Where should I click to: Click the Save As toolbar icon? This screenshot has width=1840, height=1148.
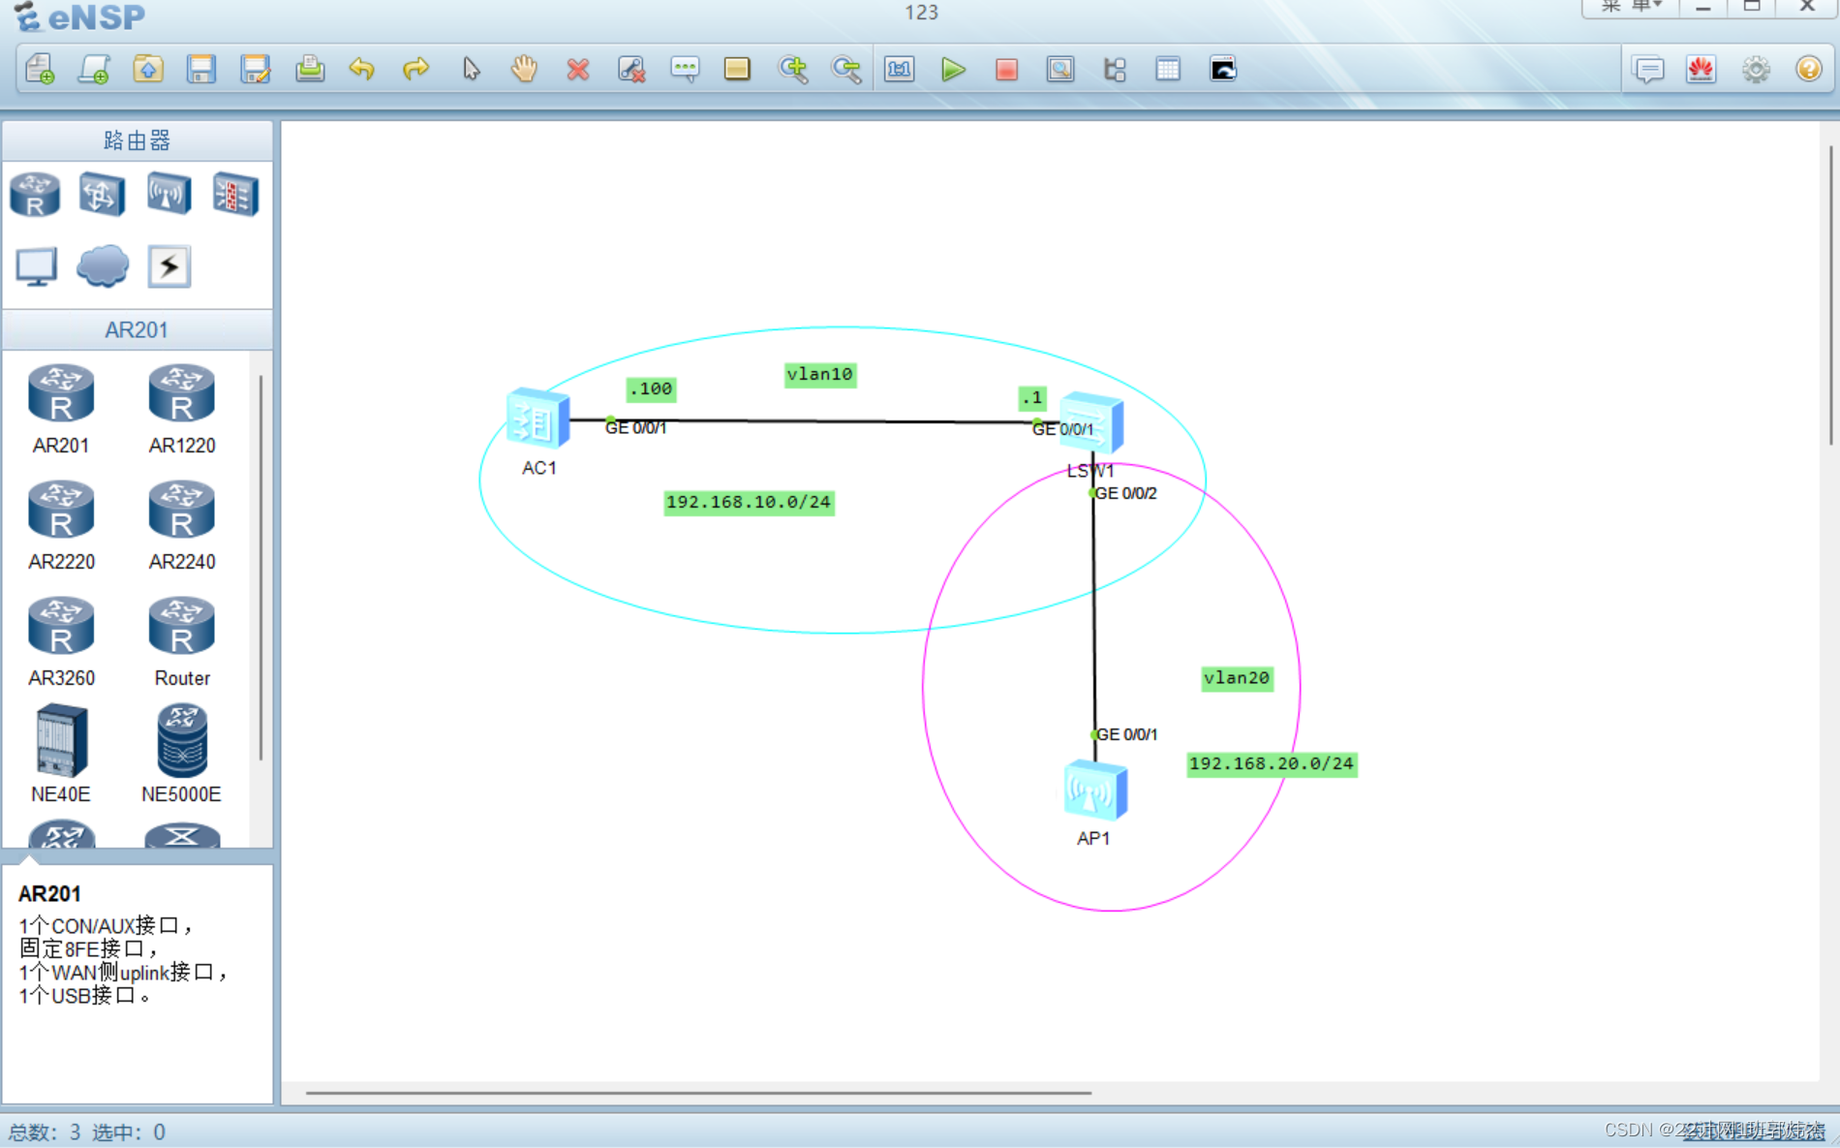[x=256, y=70]
